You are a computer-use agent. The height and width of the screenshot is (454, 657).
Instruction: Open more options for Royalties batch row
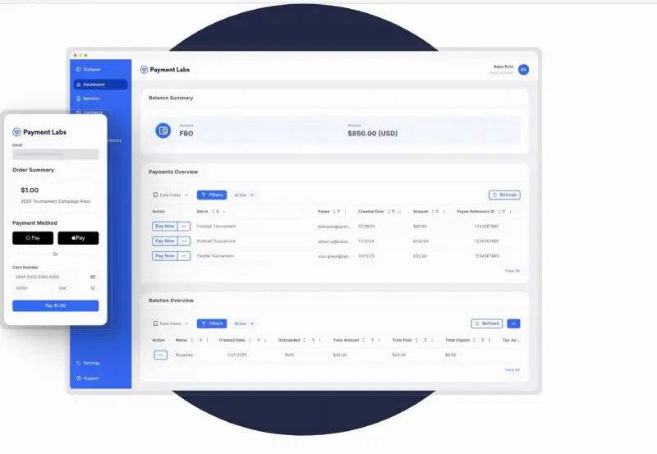pos(160,355)
